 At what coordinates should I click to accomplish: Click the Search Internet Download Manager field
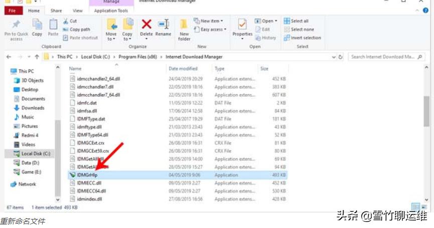coord(386,57)
